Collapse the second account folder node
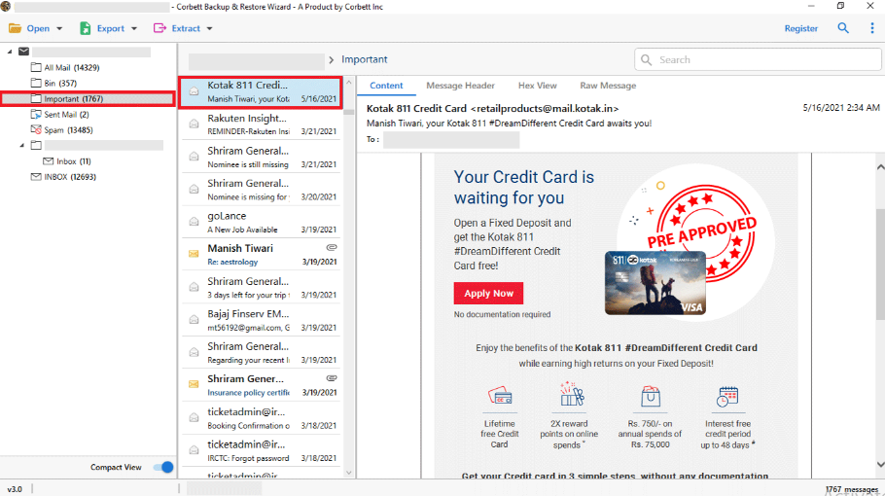Viewport: 885px width, 496px height. (x=22, y=146)
